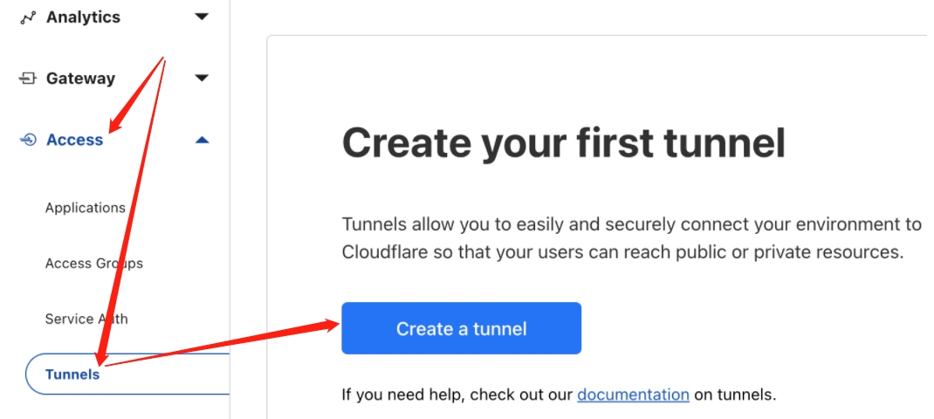Expand the Analytics dropdown arrow

click(202, 17)
